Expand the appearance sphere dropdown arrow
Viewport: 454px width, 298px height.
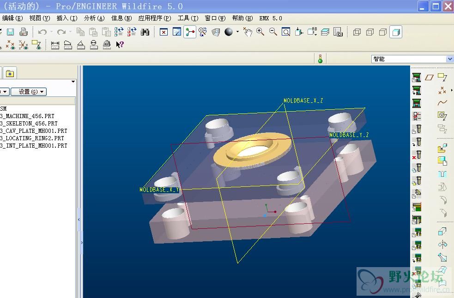pos(237,31)
